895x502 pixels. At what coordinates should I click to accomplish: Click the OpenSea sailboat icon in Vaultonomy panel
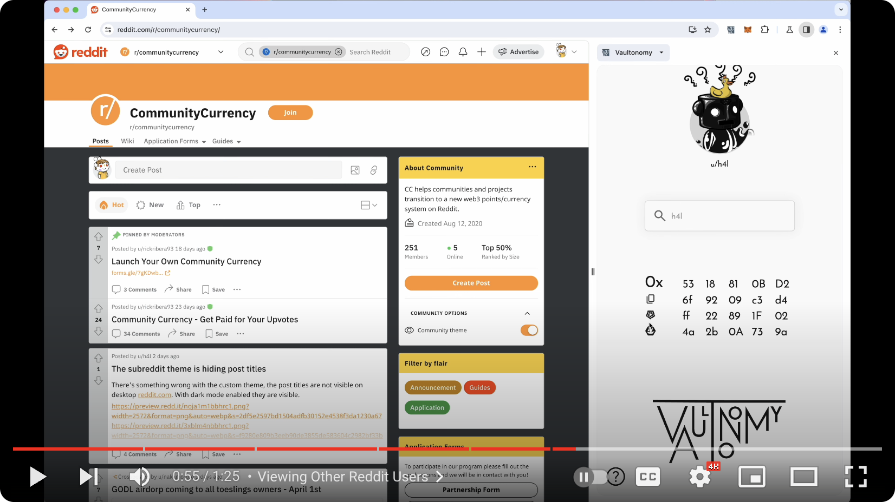tap(651, 329)
